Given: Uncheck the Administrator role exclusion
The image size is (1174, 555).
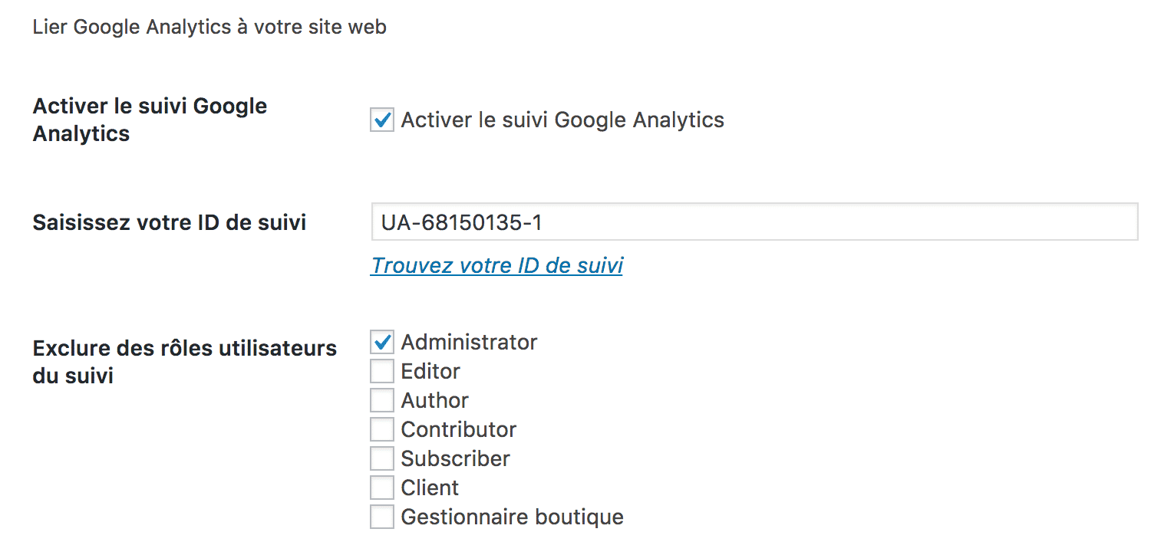Looking at the screenshot, I should click(381, 342).
